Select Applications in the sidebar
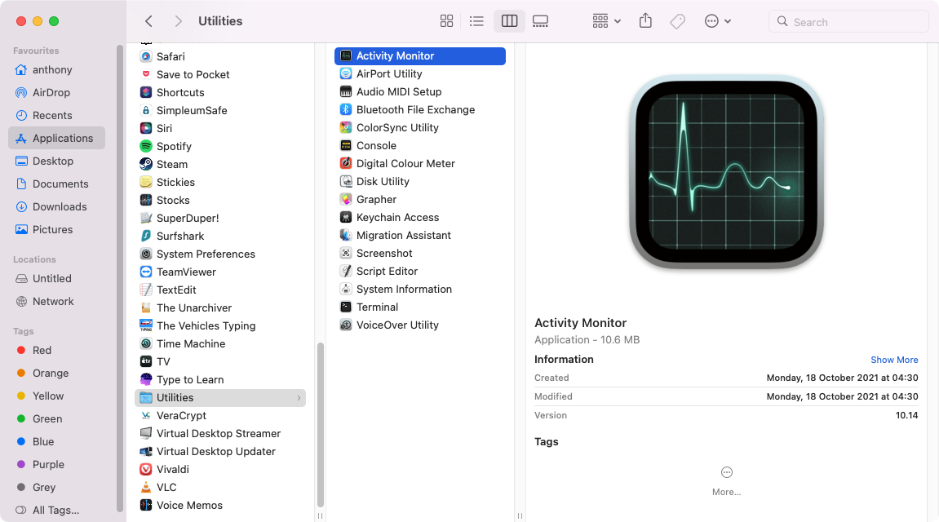 [57, 139]
